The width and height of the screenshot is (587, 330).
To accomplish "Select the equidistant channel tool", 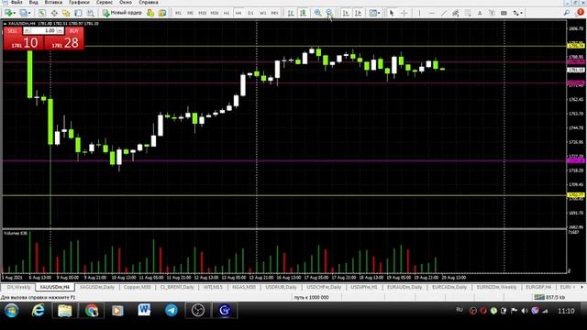I will pos(456,13).
